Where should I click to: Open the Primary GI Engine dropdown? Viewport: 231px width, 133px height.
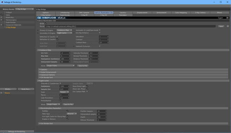click(x=64, y=30)
